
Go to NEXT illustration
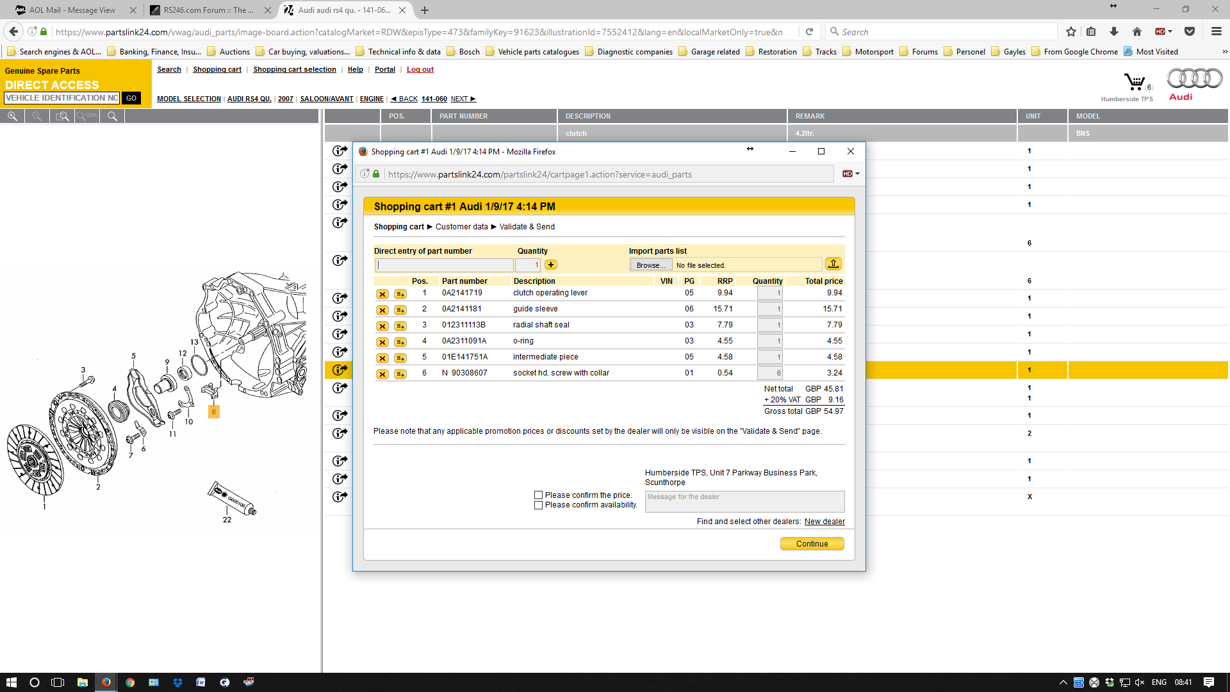[463, 99]
